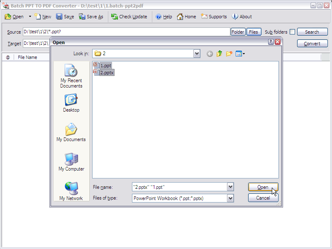Jump to Desktop in places bar
This screenshot has height=249, width=332.
[71, 103]
